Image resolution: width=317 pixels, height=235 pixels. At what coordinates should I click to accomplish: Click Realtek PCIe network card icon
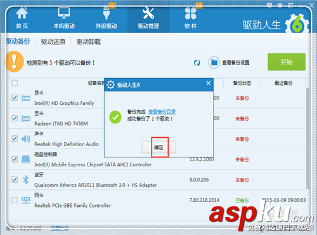pyautogui.click(x=26, y=200)
